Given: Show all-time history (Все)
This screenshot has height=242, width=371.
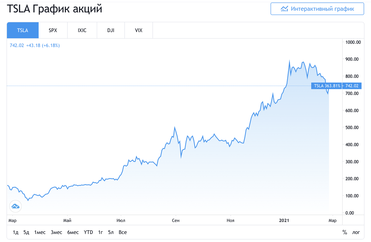Looking at the screenshot, I should coord(122,232).
